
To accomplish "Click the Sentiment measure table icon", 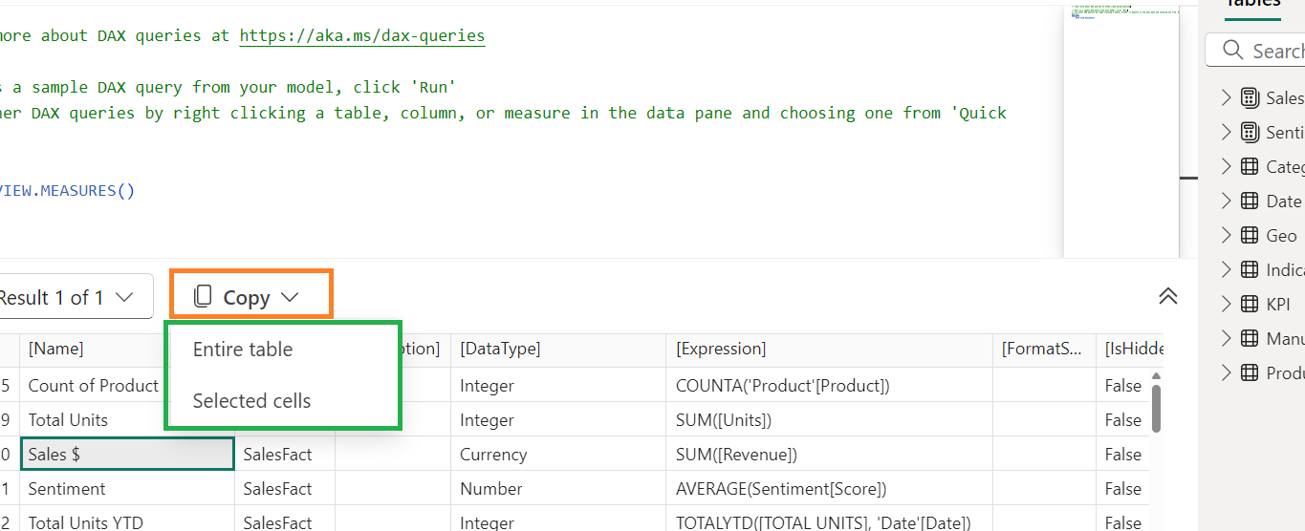I will click(1250, 132).
